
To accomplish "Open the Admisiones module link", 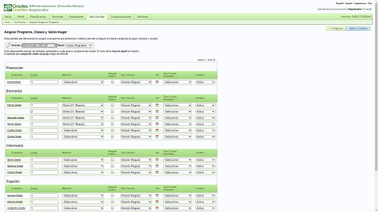I will 324,9.
